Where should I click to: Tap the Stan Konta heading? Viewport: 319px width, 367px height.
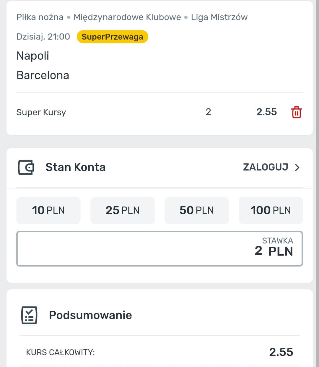tap(75, 167)
